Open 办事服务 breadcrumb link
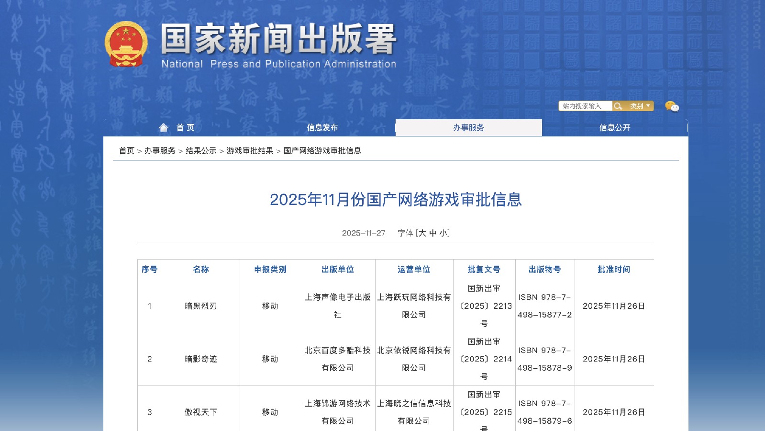 click(160, 150)
